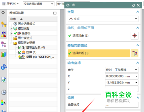This screenshot has height=112, width=144.
Task: Expand the 模型视图 tree node
Action: click(11, 29)
